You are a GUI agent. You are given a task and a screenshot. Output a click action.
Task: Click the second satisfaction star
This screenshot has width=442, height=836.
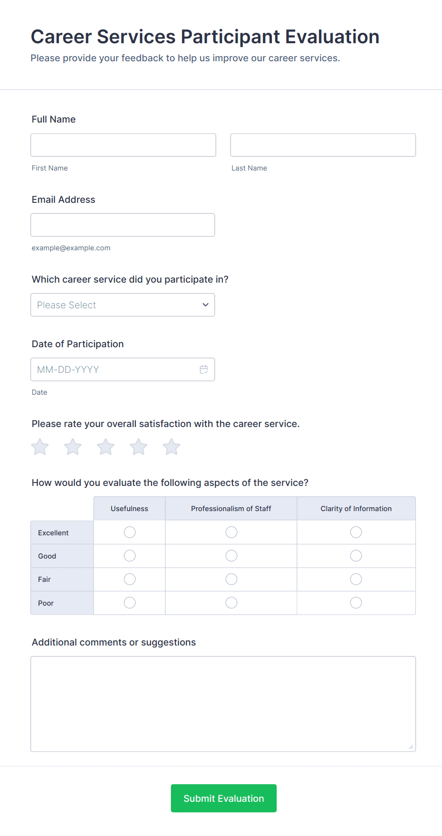[72, 446]
